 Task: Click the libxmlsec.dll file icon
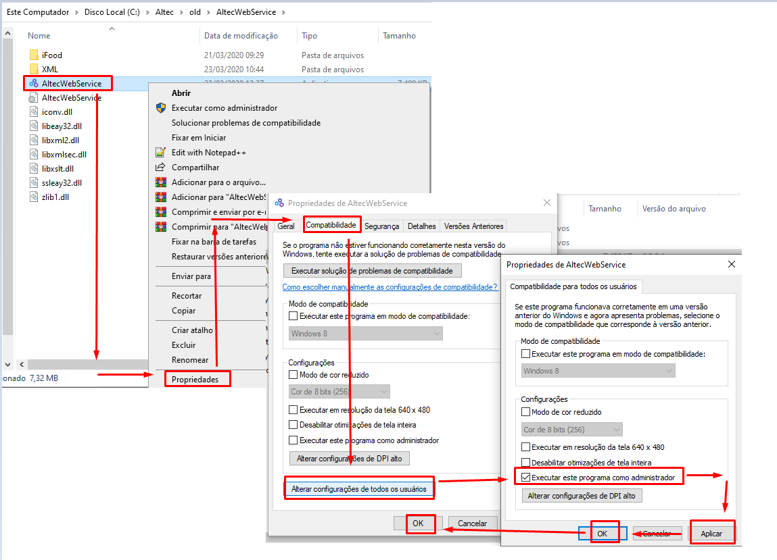click(x=34, y=155)
